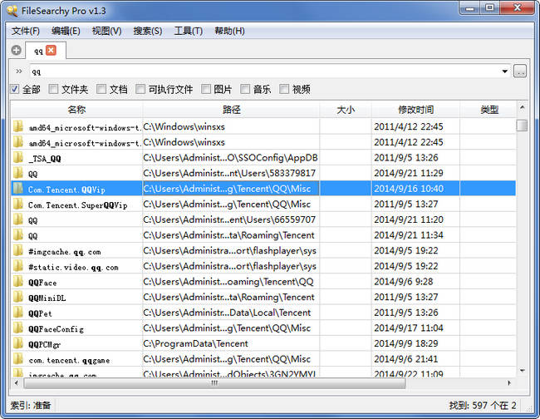Click the path ending in Users\66559707
The height and width of the screenshot is (419, 540).
(229, 219)
